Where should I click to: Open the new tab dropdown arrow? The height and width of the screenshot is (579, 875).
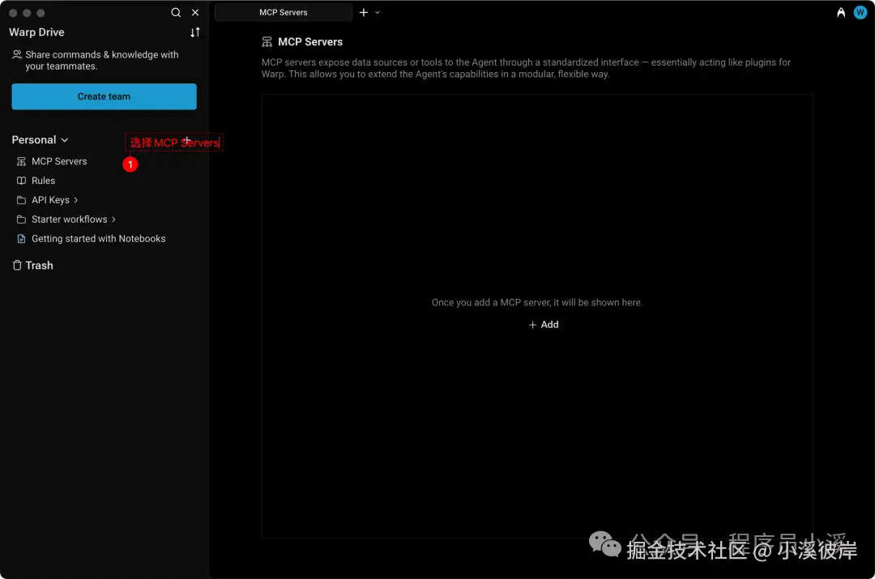point(378,12)
